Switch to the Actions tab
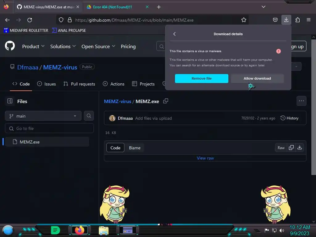316x237 pixels. coord(114,84)
